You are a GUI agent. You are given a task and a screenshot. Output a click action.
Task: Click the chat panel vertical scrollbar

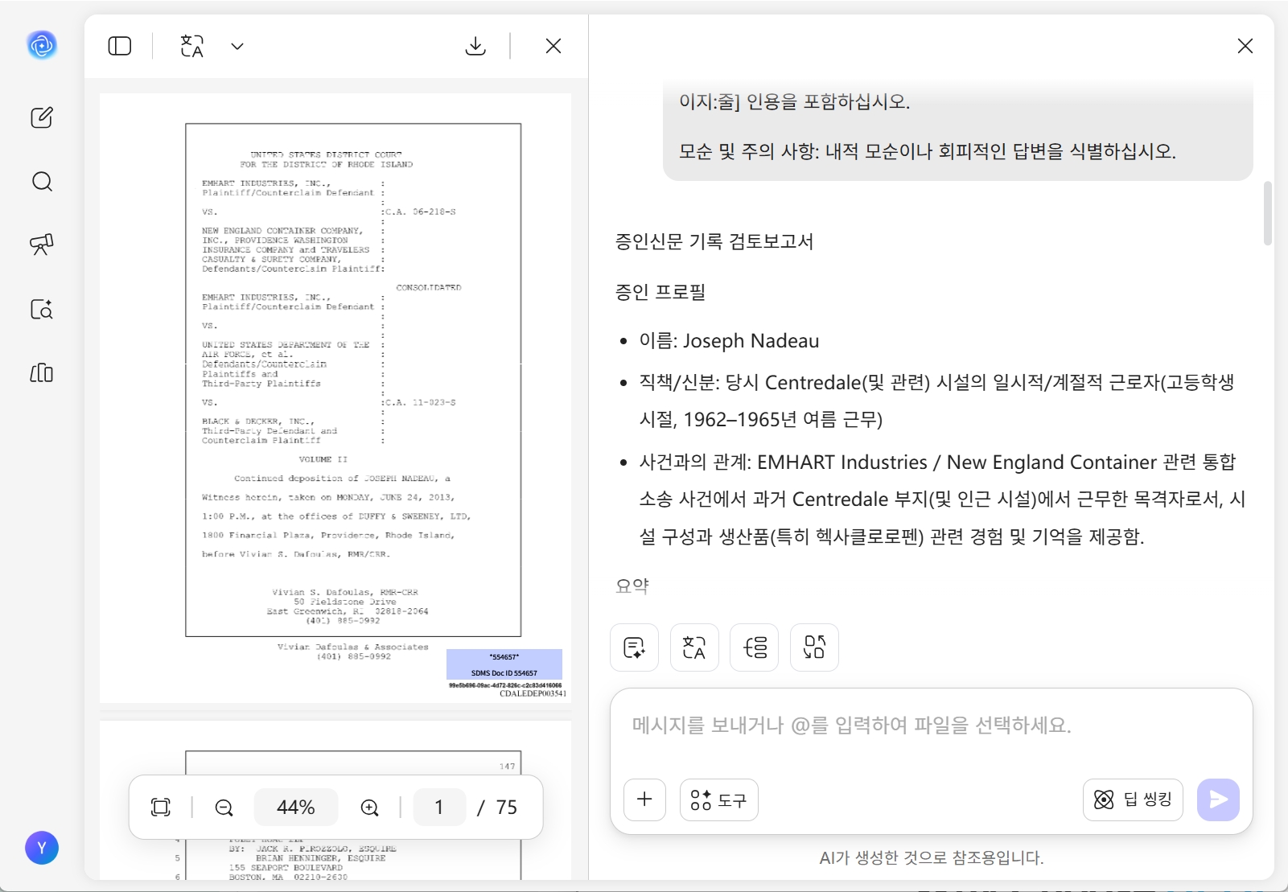click(x=1268, y=213)
